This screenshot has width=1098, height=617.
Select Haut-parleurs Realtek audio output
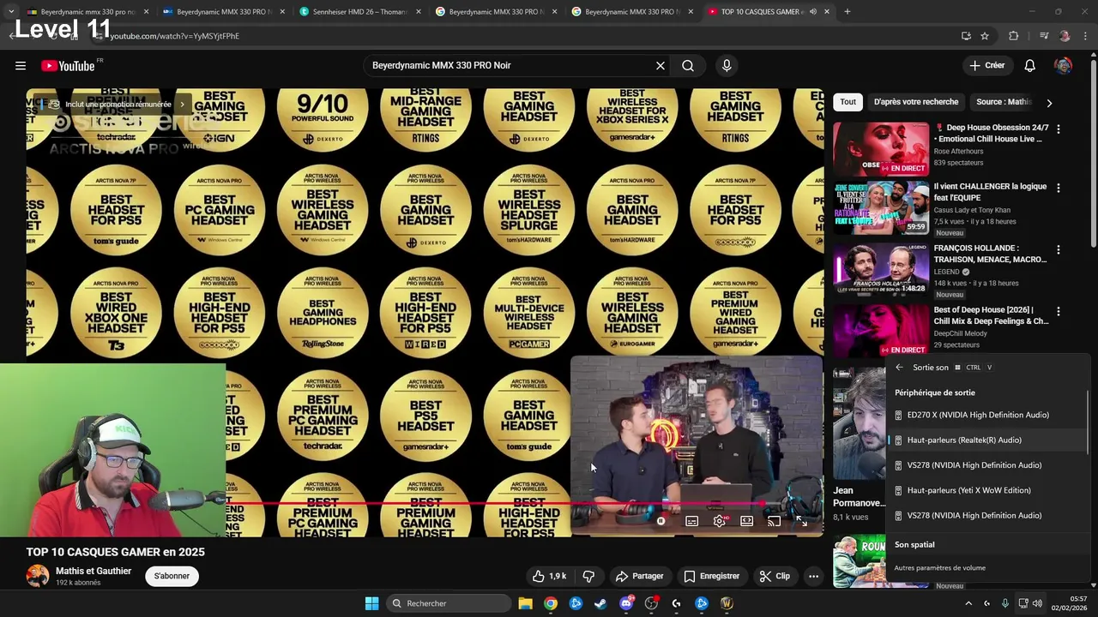coord(986,440)
